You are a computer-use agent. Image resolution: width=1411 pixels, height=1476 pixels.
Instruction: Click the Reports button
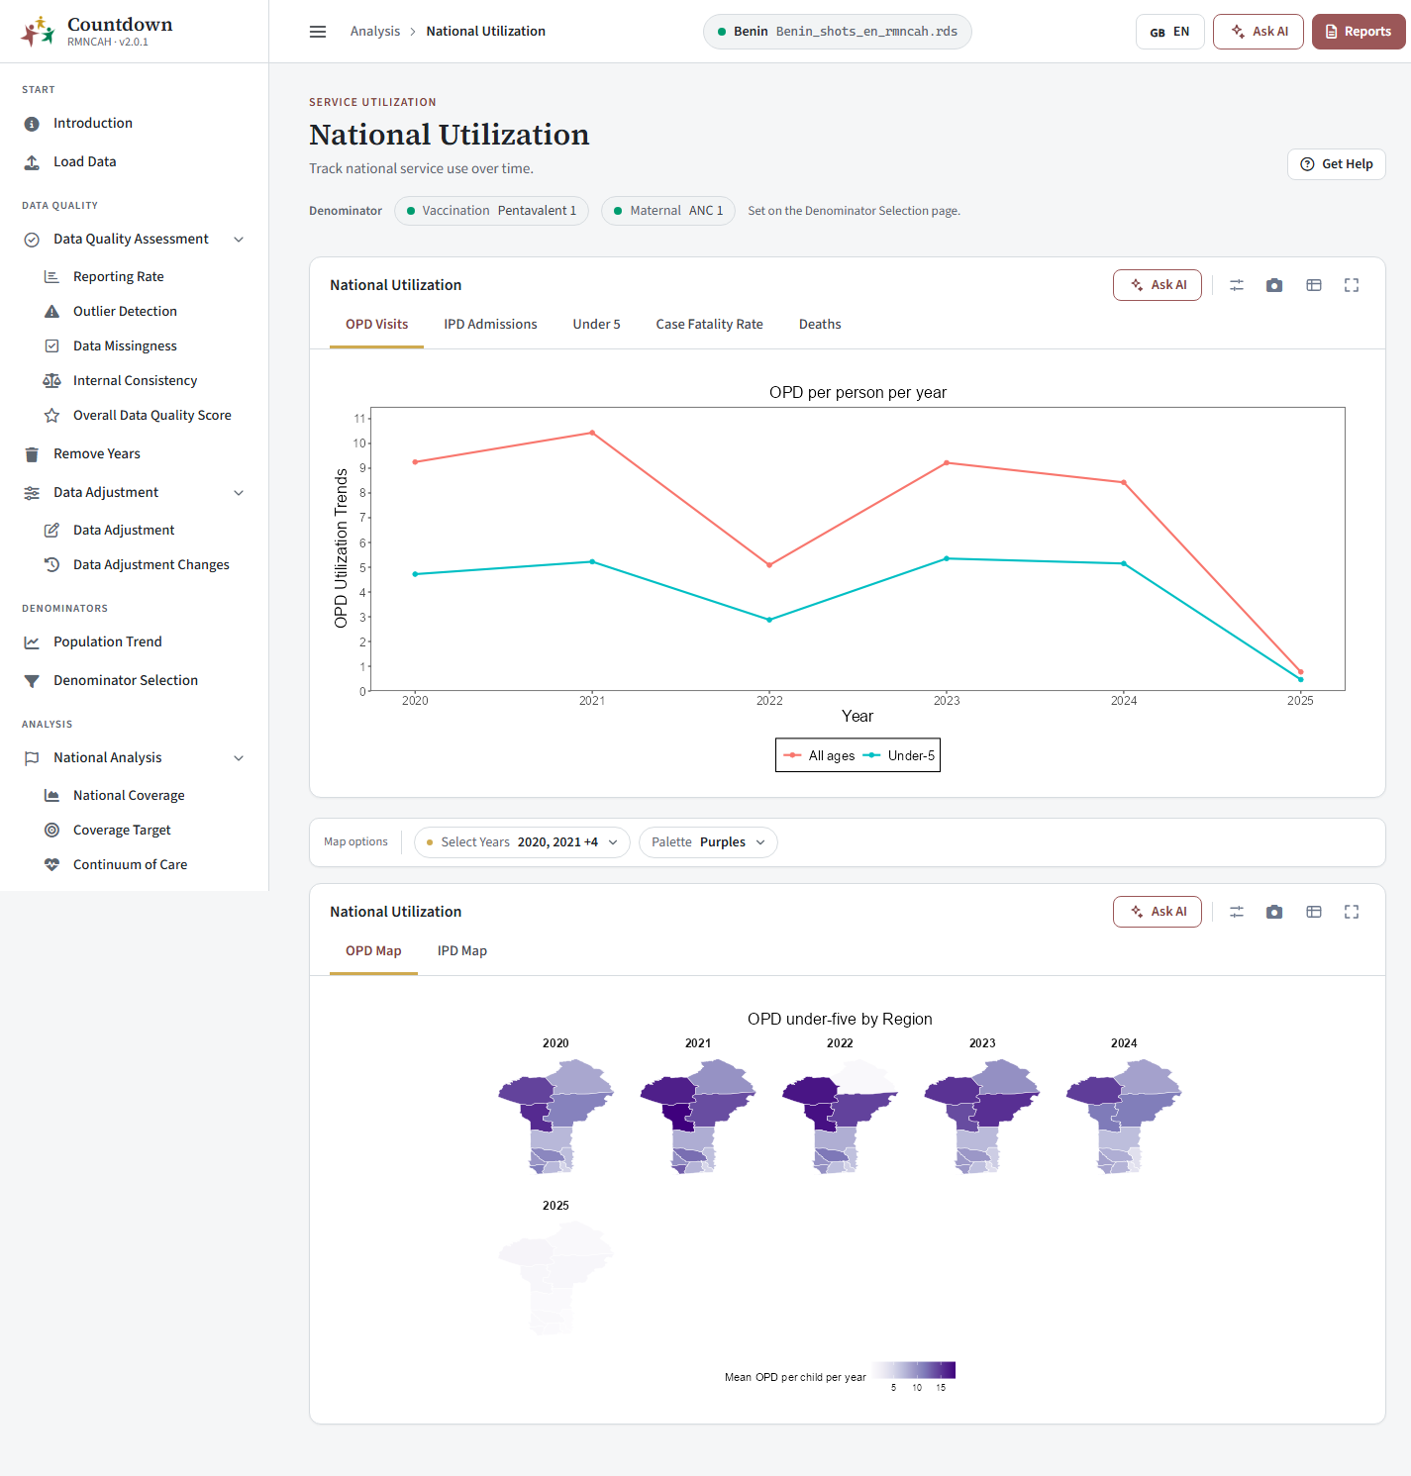click(x=1359, y=32)
